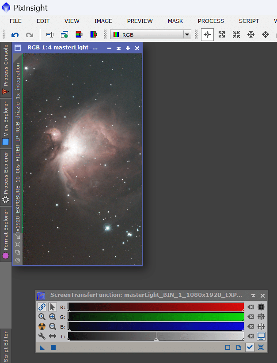Reset the B channel STF
Viewport: 277px width, 363px height.
pos(250,326)
